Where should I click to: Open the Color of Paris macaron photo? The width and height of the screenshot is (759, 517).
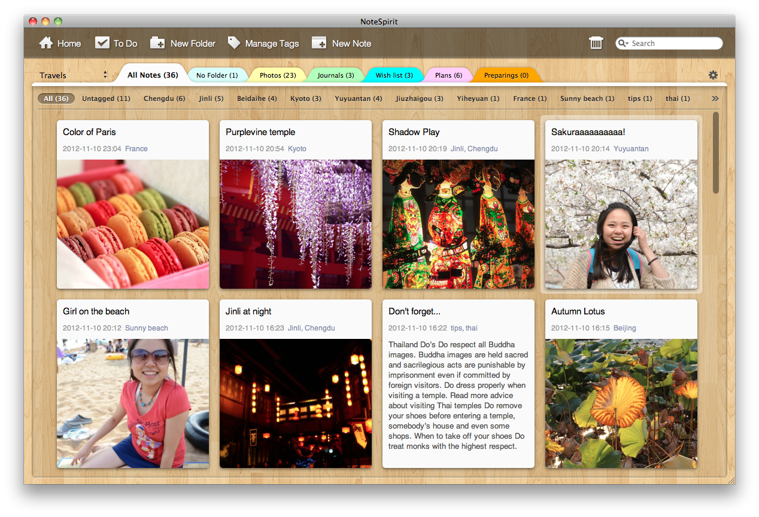(133, 224)
